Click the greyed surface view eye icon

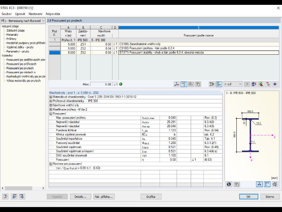tap(191, 84)
